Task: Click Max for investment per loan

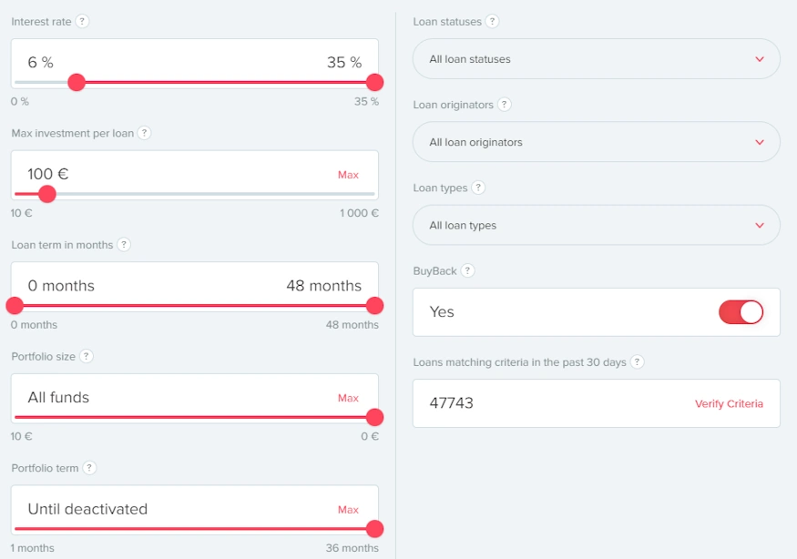Action: pos(348,175)
